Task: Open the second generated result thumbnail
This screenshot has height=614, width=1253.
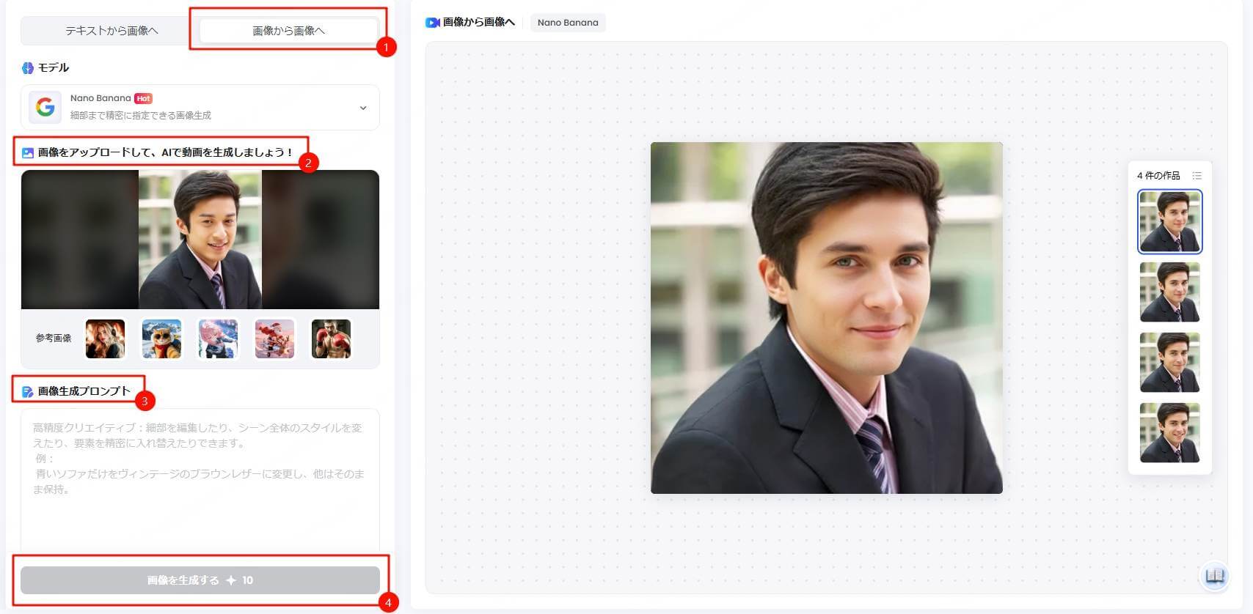Action: (x=1169, y=292)
